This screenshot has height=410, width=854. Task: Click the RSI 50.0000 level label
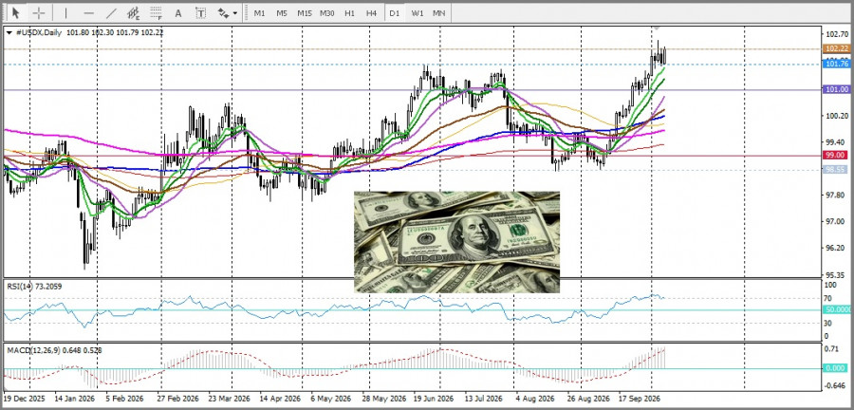(837, 309)
